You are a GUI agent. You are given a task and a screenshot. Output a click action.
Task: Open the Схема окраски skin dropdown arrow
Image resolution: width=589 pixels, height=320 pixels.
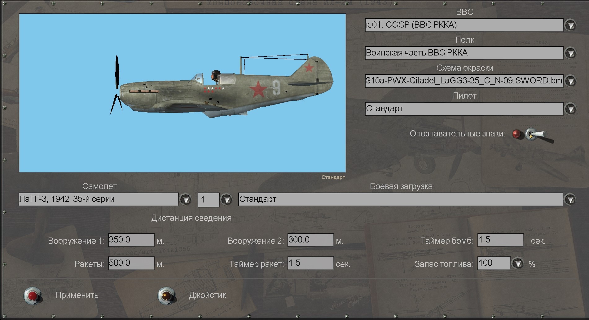coord(570,81)
